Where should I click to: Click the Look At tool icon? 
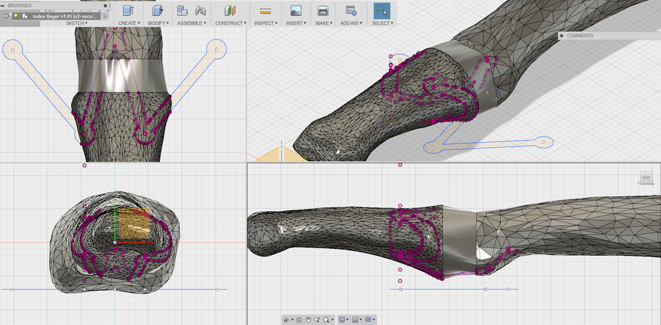point(299,320)
